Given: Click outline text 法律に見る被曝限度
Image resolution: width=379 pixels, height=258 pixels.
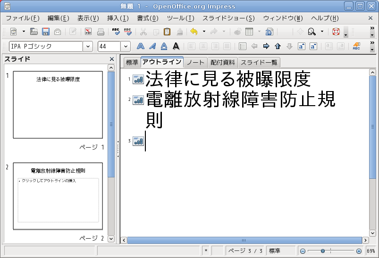Looking at the screenshot, I should [228, 79].
